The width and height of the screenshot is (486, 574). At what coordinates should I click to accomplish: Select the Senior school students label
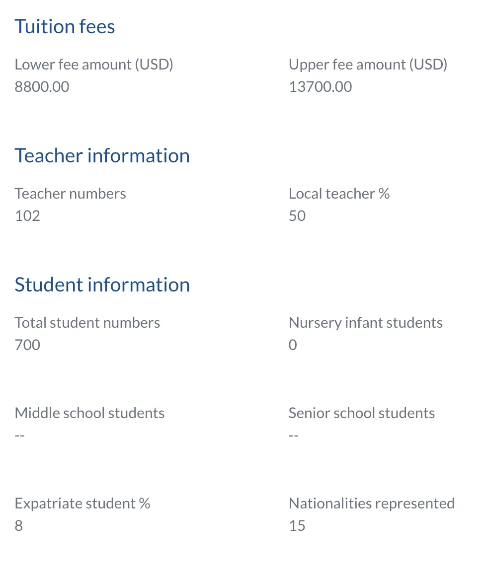coord(361,413)
